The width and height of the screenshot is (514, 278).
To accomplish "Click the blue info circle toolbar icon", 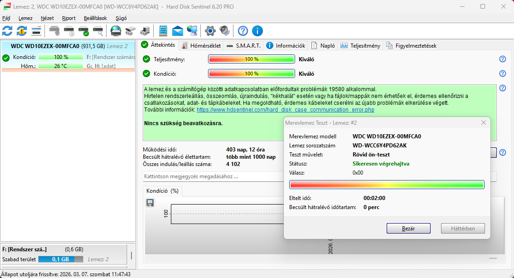I will (x=257, y=31).
